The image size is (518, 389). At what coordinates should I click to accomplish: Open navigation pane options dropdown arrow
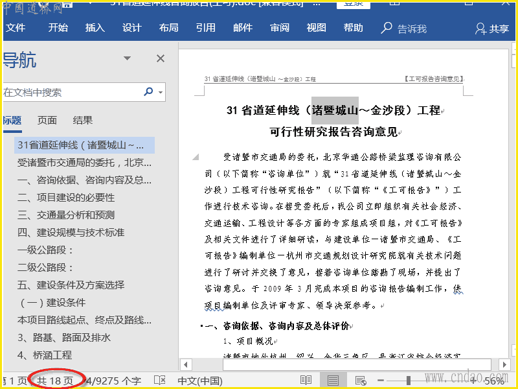pos(127,58)
